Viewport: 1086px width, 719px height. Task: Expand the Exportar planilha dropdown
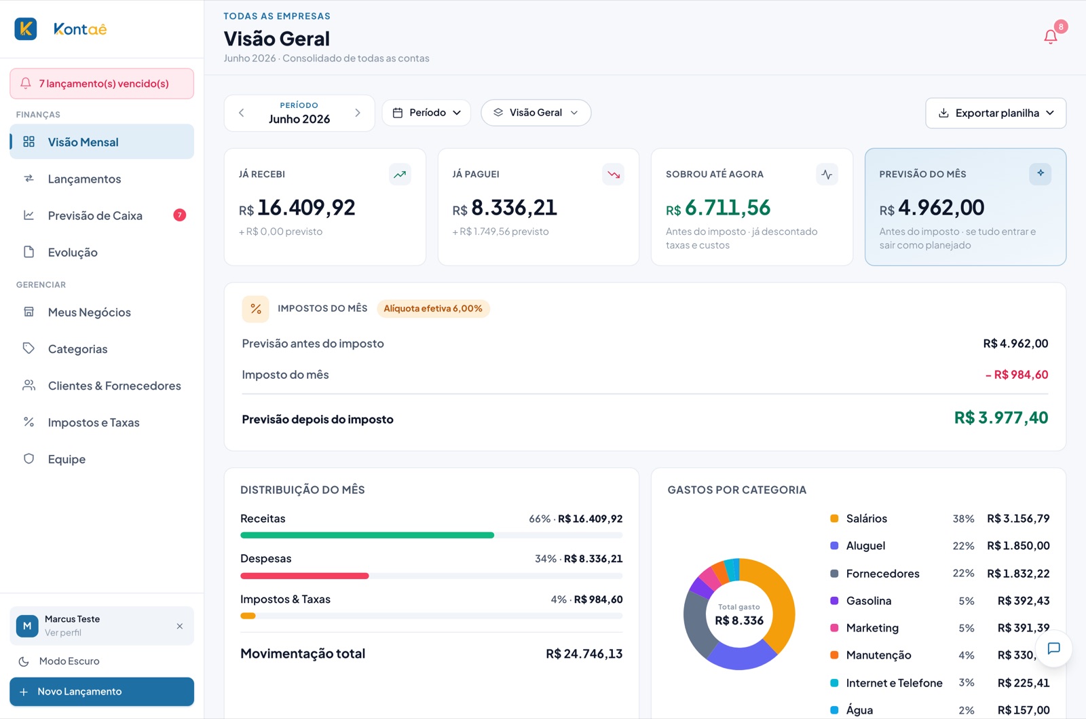pos(996,113)
